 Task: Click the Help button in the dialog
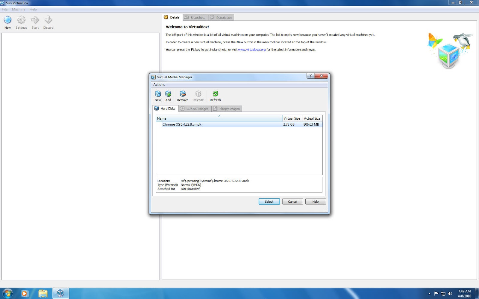(x=316, y=202)
